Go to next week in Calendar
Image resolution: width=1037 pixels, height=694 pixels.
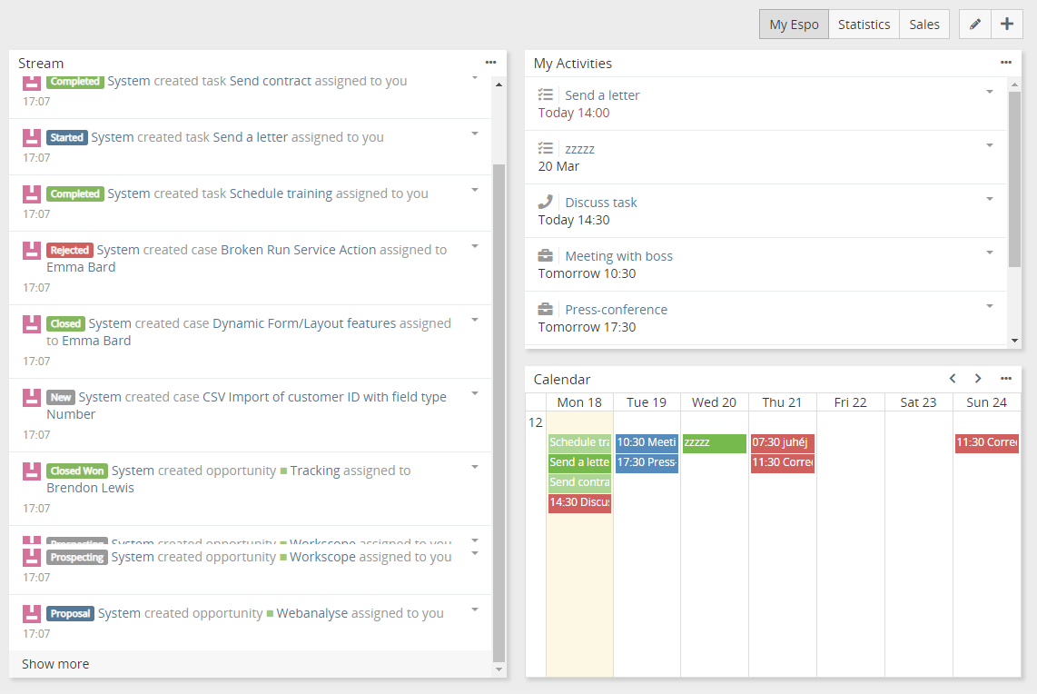pos(978,379)
